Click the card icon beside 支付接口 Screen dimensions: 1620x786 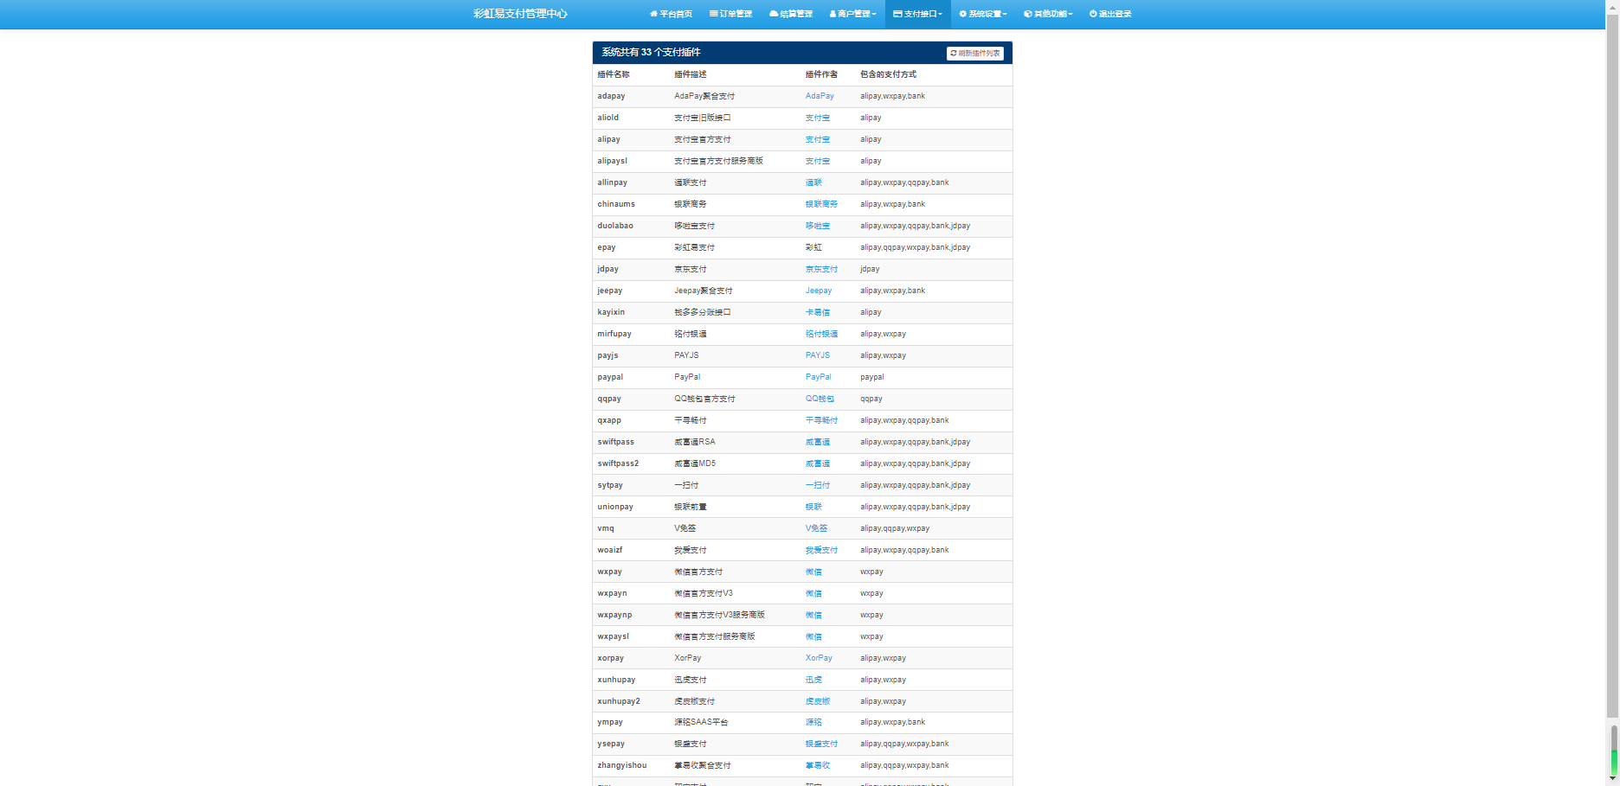[897, 14]
